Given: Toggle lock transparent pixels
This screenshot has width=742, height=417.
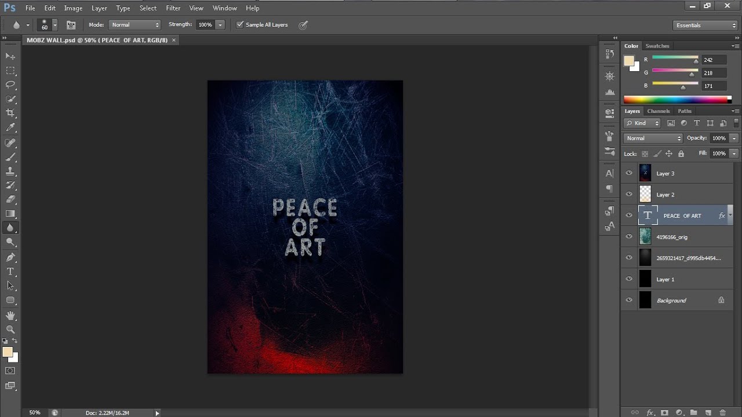Looking at the screenshot, I should point(645,153).
